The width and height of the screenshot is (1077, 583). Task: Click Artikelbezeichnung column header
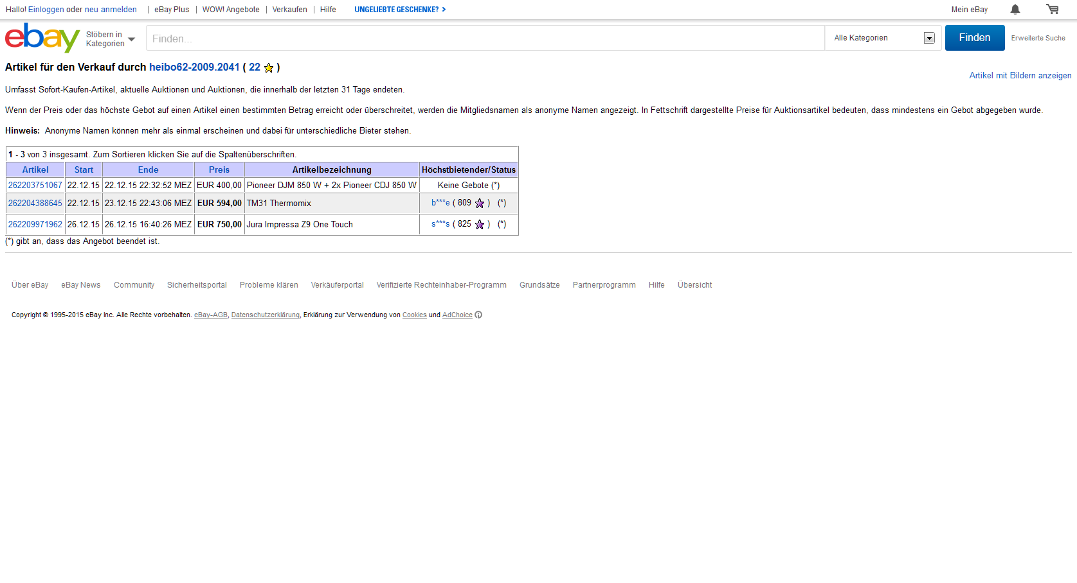[x=332, y=170]
